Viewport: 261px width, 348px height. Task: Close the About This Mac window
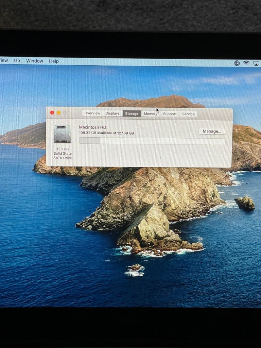(52, 113)
